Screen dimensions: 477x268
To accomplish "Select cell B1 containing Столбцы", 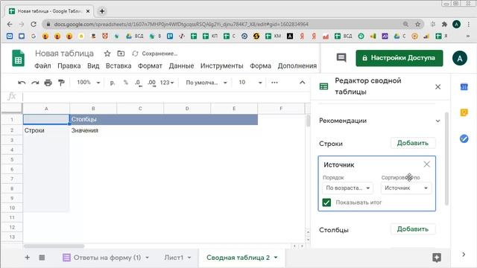I will tap(93, 119).
